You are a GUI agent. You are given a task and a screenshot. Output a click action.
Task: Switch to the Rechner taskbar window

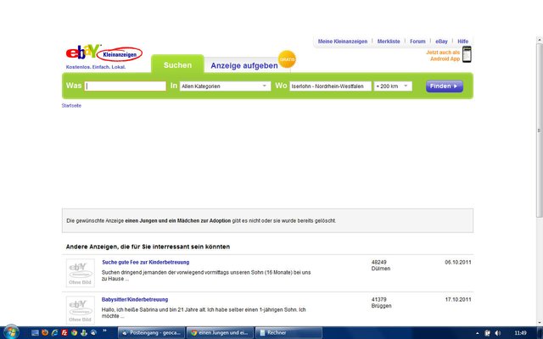(x=288, y=333)
